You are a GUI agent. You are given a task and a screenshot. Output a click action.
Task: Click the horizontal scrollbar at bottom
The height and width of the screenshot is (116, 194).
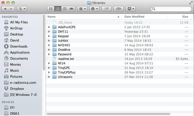click(x=101, y=114)
